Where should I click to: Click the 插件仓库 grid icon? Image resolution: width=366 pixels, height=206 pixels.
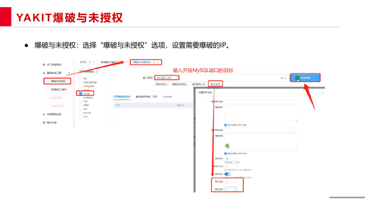point(44,122)
